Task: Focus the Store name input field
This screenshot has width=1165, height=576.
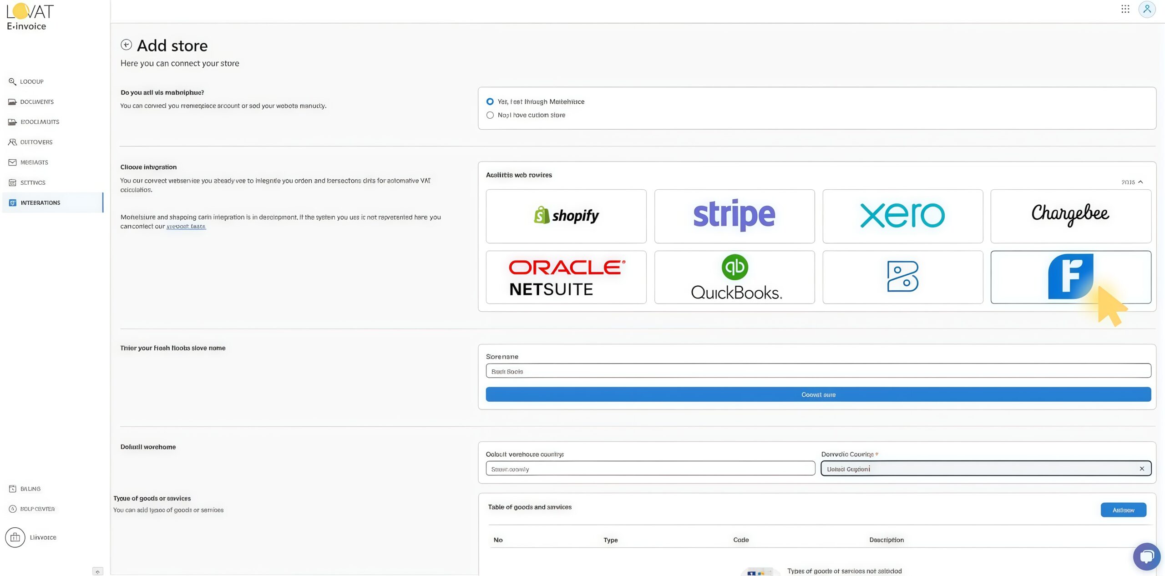Action: pyautogui.click(x=818, y=371)
